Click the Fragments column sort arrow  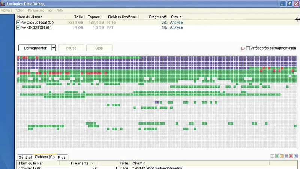pos(92,163)
